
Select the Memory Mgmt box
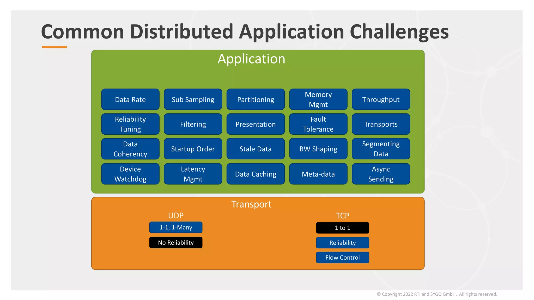coord(318,99)
